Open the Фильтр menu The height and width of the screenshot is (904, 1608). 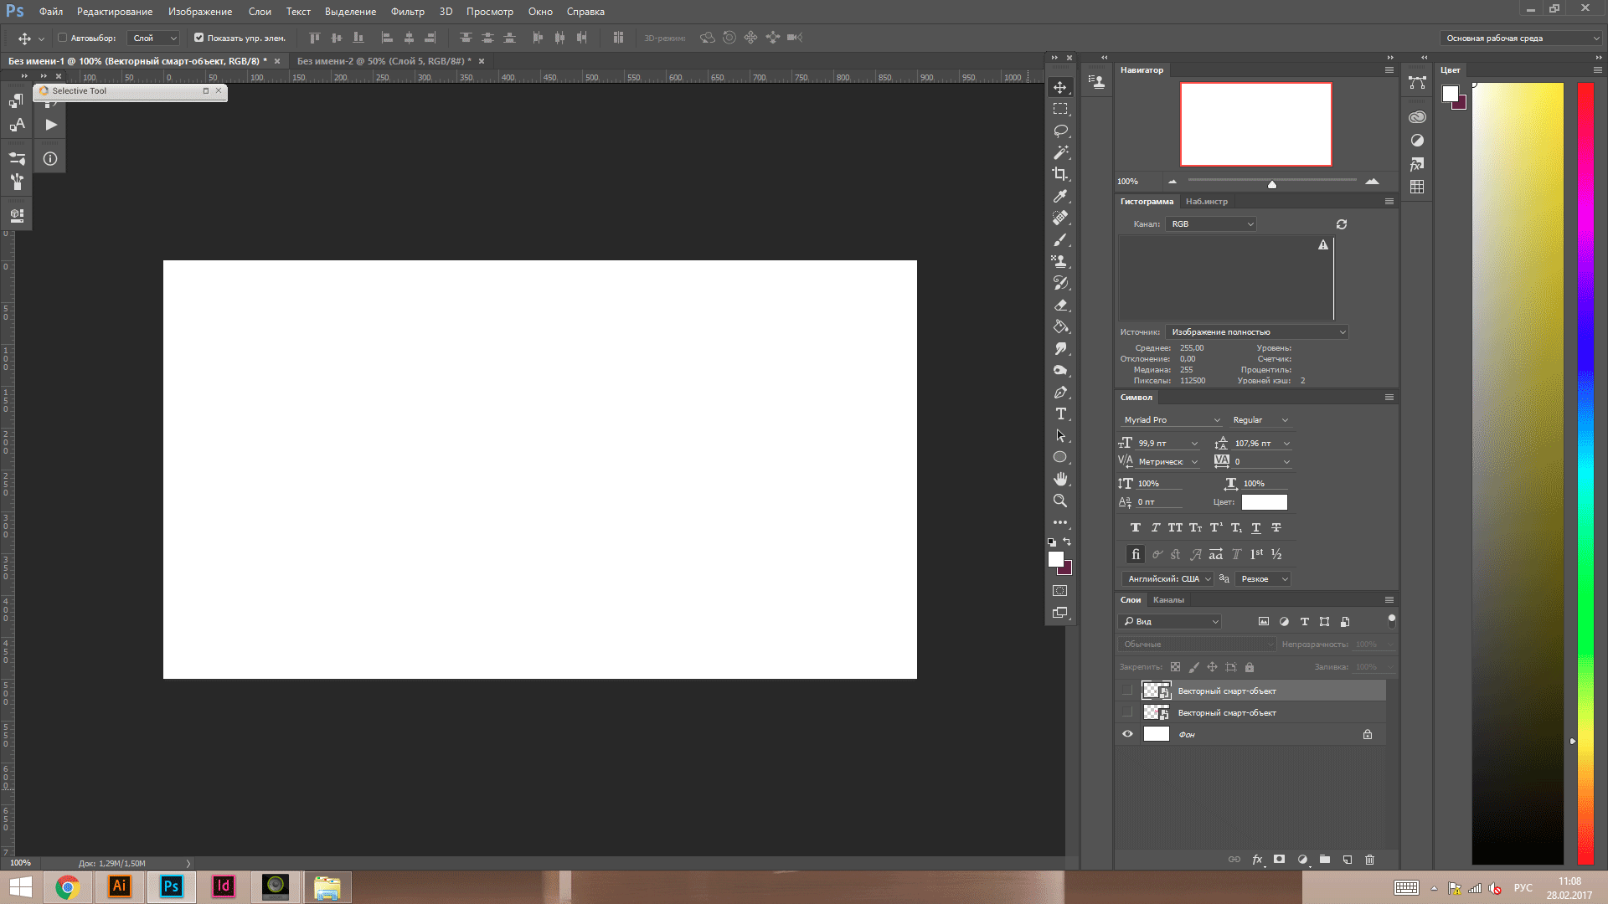pyautogui.click(x=407, y=12)
